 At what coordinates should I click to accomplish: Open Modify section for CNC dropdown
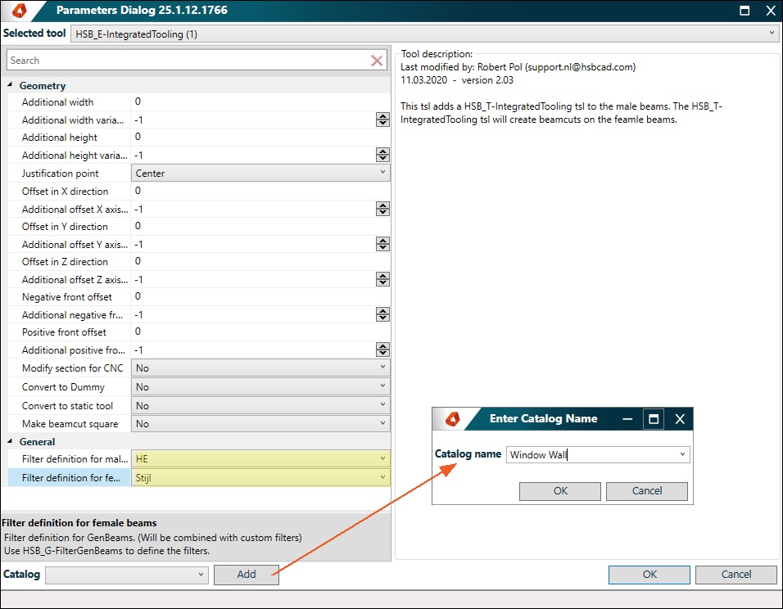260,368
